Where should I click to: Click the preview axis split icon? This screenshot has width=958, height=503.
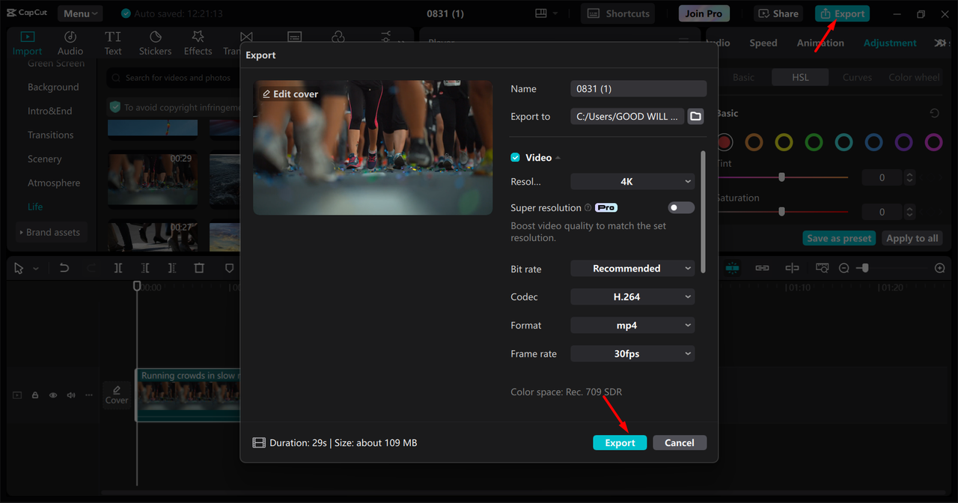pos(792,268)
